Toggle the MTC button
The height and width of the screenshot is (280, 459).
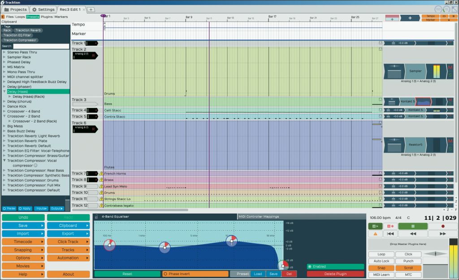coord(408,275)
